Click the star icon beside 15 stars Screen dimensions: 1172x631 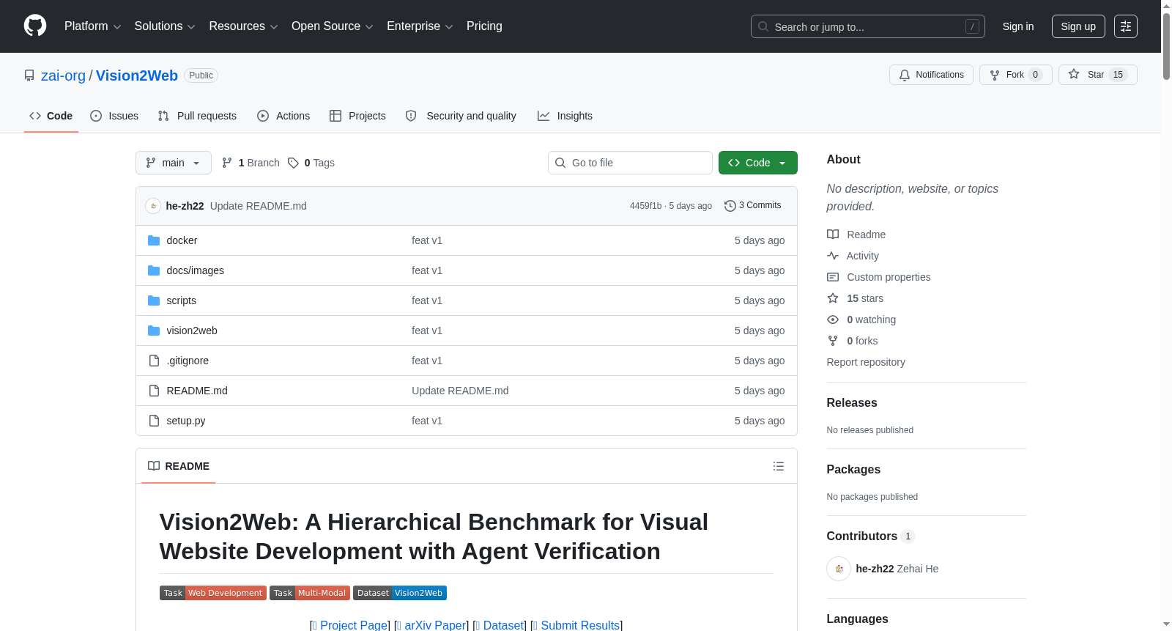click(833, 298)
